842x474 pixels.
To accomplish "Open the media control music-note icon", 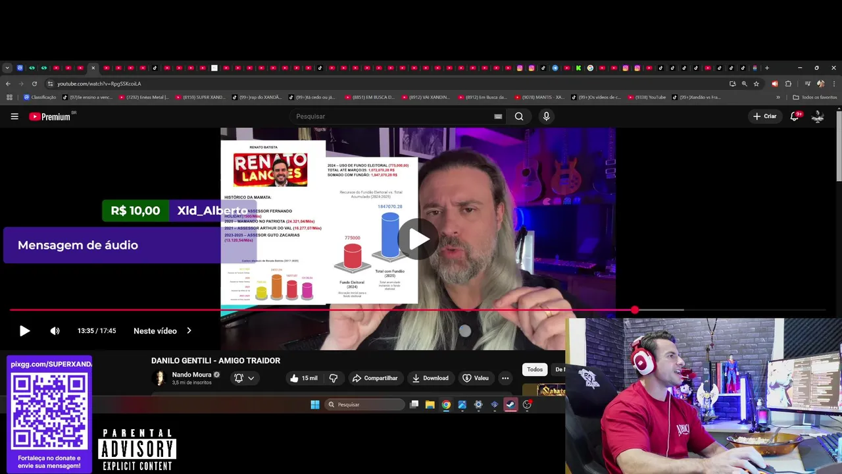I will click(x=808, y=84).
